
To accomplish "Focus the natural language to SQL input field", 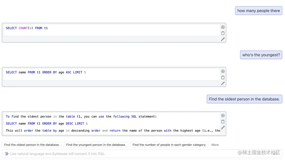I will point(142,154).
